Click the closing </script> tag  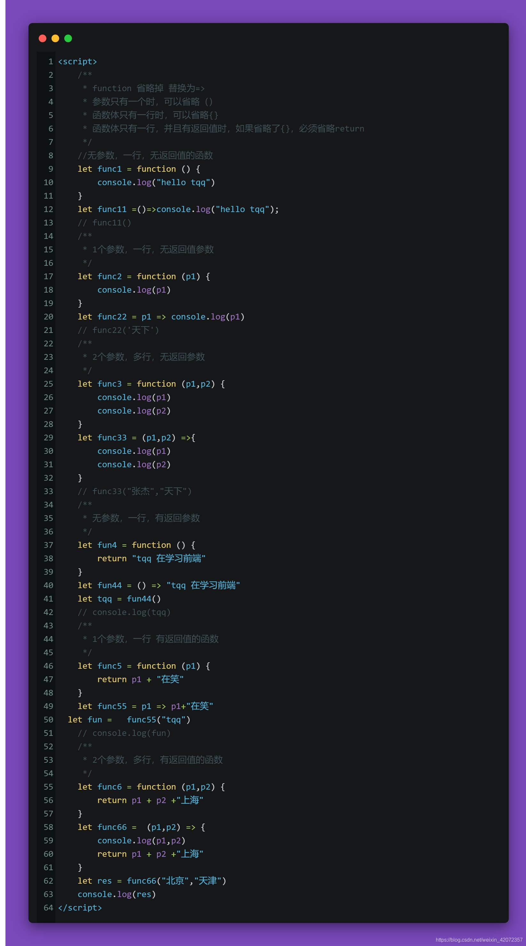click(80, 908)
